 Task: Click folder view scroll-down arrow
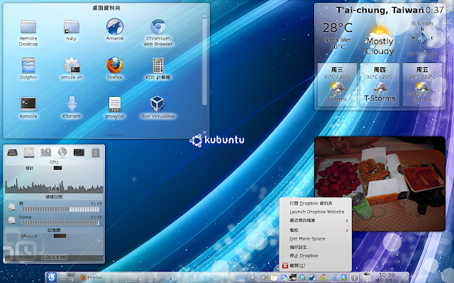tap(205, 132)
